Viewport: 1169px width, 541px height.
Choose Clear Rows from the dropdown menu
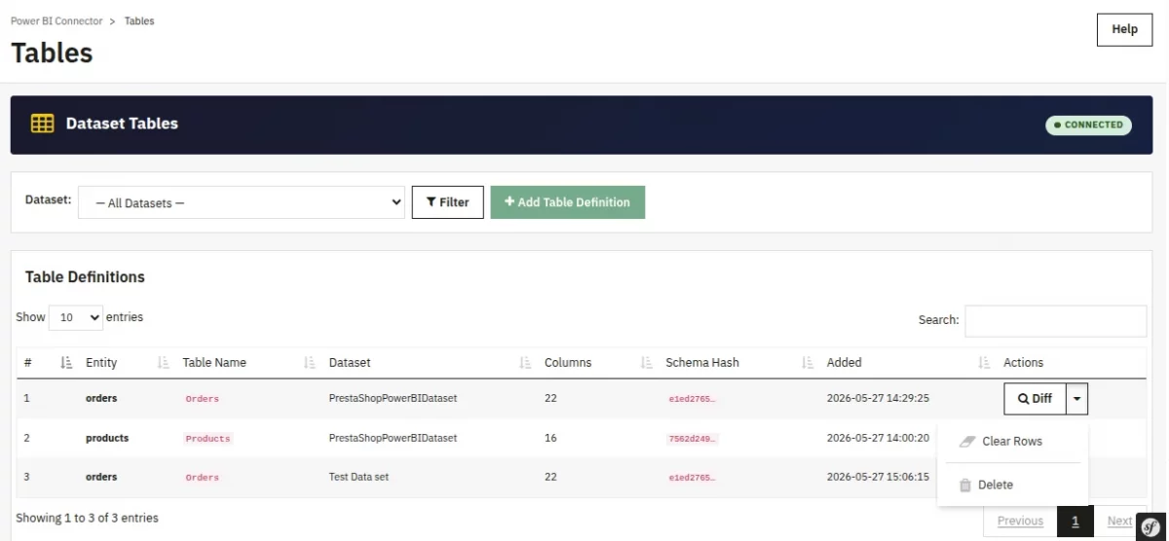click(x=1011, y=442)
